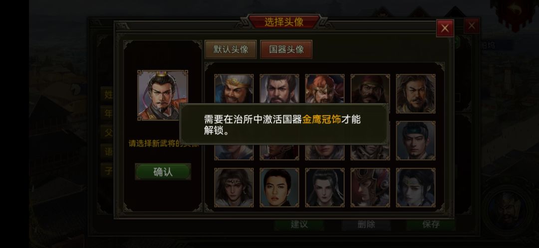Select young man portrait with blue headband
Screen dimensions: 539x248
416,140
